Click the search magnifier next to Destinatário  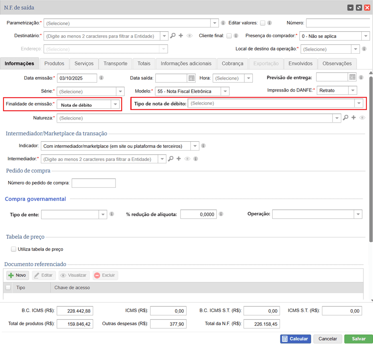click(x=173, y=36)
